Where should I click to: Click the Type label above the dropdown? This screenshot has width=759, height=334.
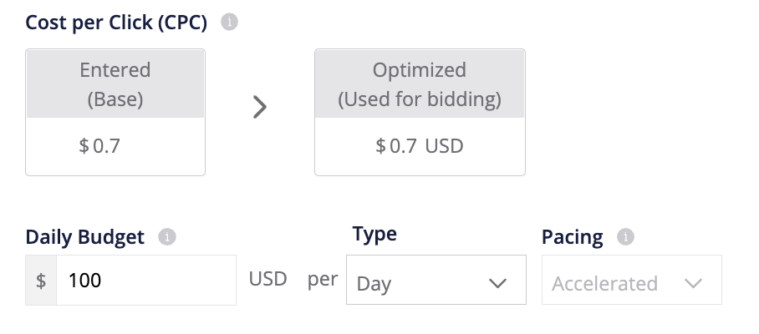coord(374,234)
